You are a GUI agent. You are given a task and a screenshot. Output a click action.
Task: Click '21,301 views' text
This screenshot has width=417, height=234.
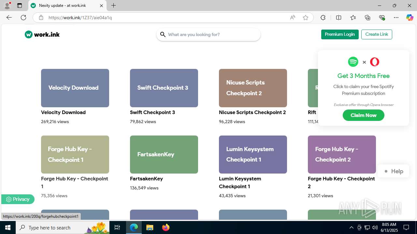[x=321, y=196]
